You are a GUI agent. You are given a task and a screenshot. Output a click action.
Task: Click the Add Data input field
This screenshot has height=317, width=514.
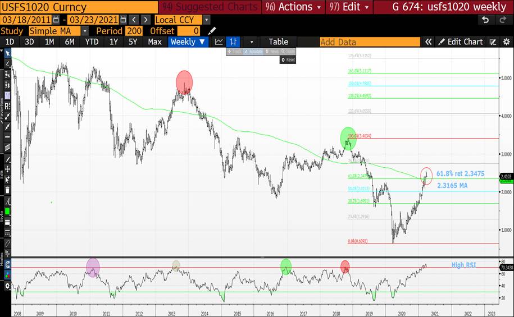pyautogui.click(x=370, y=42)
